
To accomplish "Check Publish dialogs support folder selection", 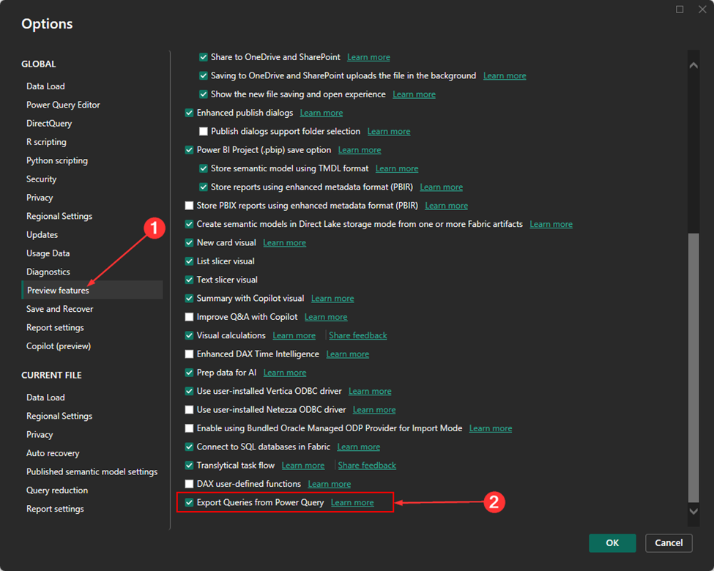I will tap(204, 132).
